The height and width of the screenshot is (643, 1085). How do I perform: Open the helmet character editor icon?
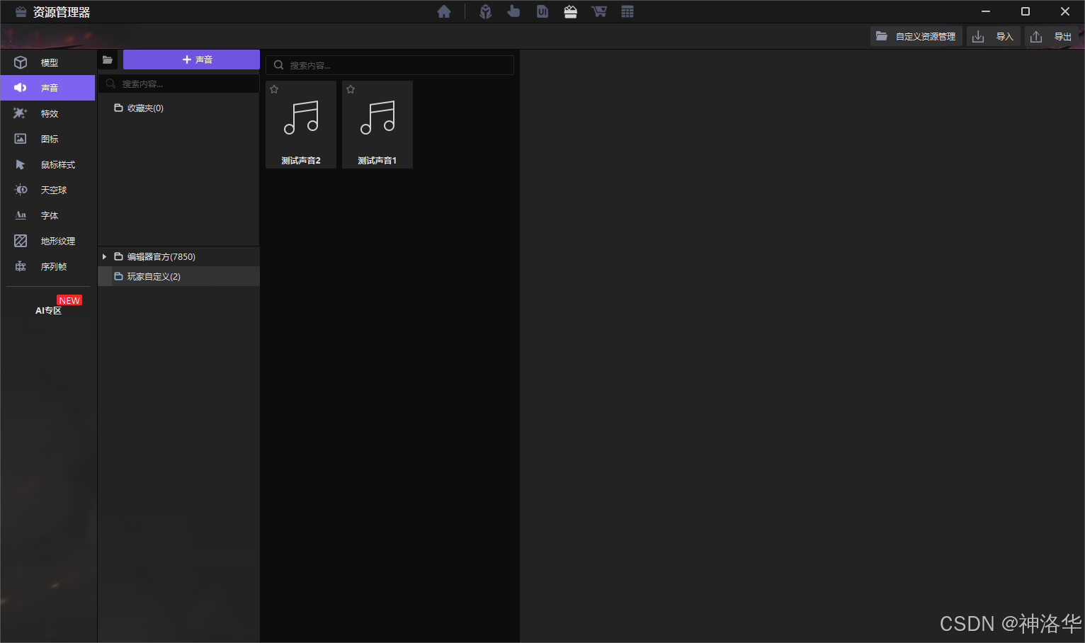point(486,11)
